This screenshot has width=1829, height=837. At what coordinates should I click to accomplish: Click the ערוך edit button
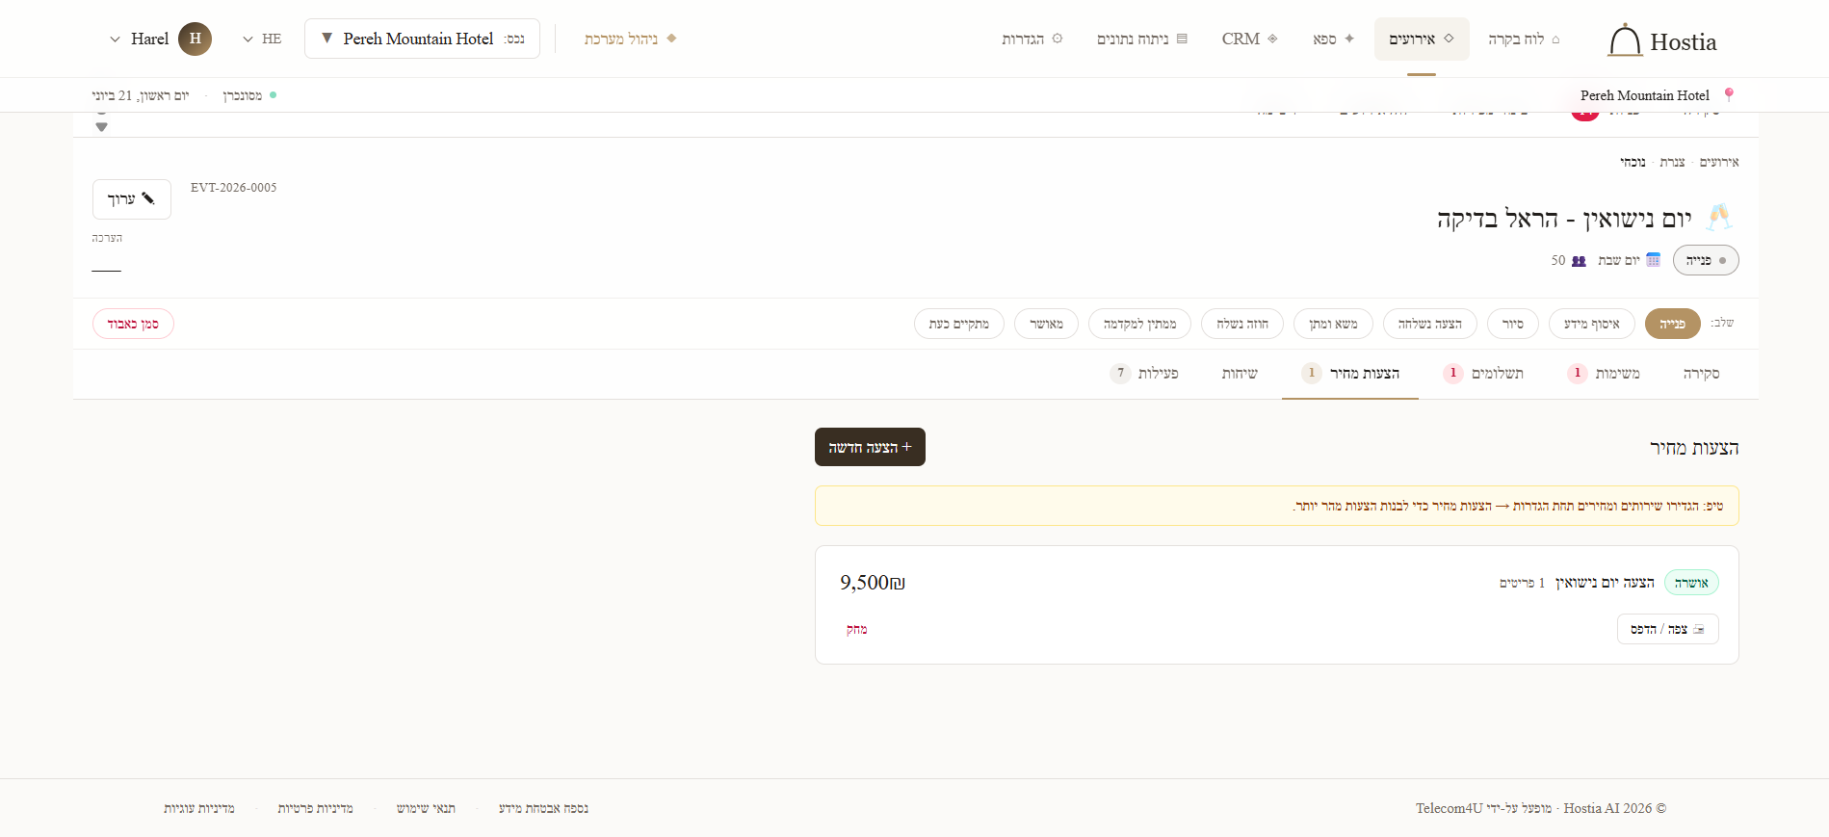point(132,199)
